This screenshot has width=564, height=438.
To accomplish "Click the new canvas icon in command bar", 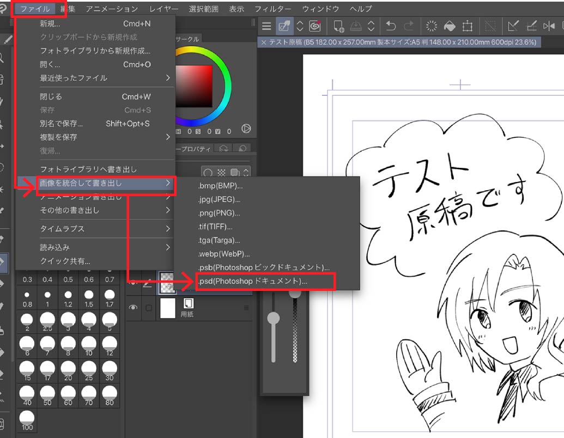I will pos(338,26).
